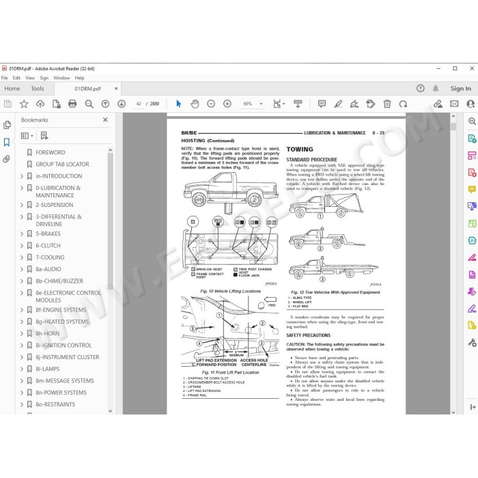Expand the 8a-AUDIO bookmark
Image resolution: width=478 pixels, height=478 pixels.
[22, 269]
